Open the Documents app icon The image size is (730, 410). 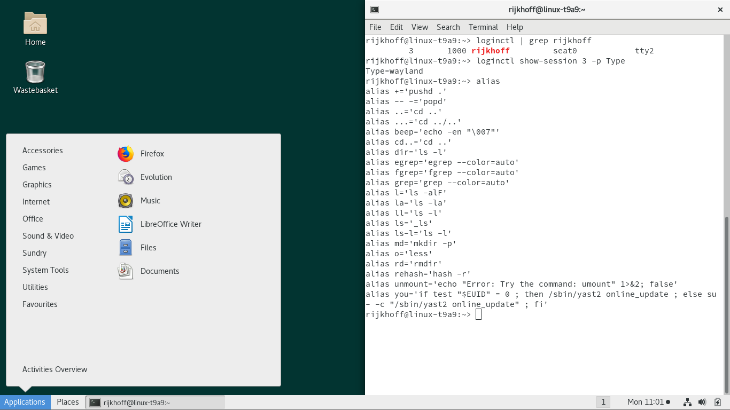[x=126, y=271]
